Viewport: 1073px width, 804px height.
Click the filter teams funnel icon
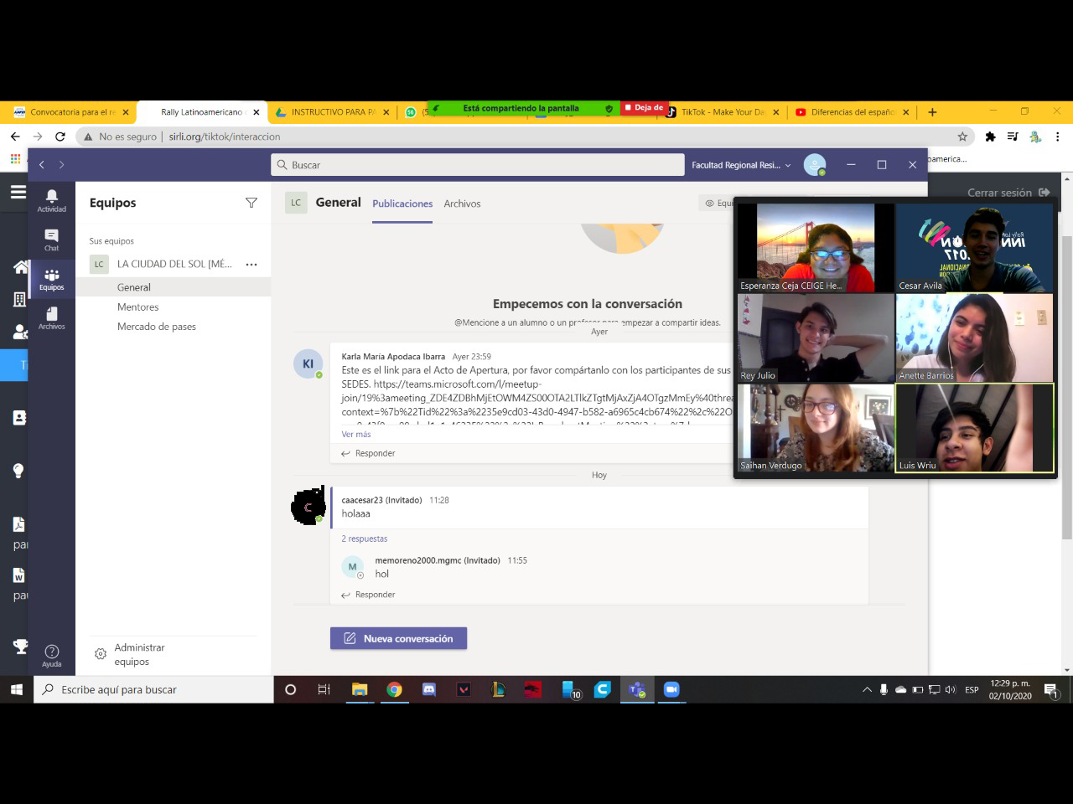pos(251,203)
